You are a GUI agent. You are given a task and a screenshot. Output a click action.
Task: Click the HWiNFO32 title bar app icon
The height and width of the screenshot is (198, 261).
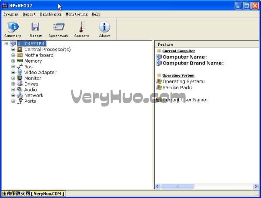[x=5, y=6]
